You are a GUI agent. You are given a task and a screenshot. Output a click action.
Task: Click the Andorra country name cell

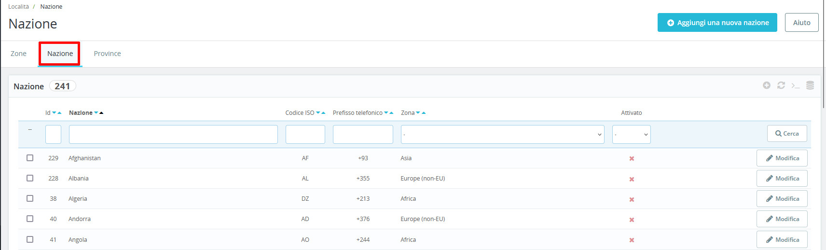click(x=80, y=219)
